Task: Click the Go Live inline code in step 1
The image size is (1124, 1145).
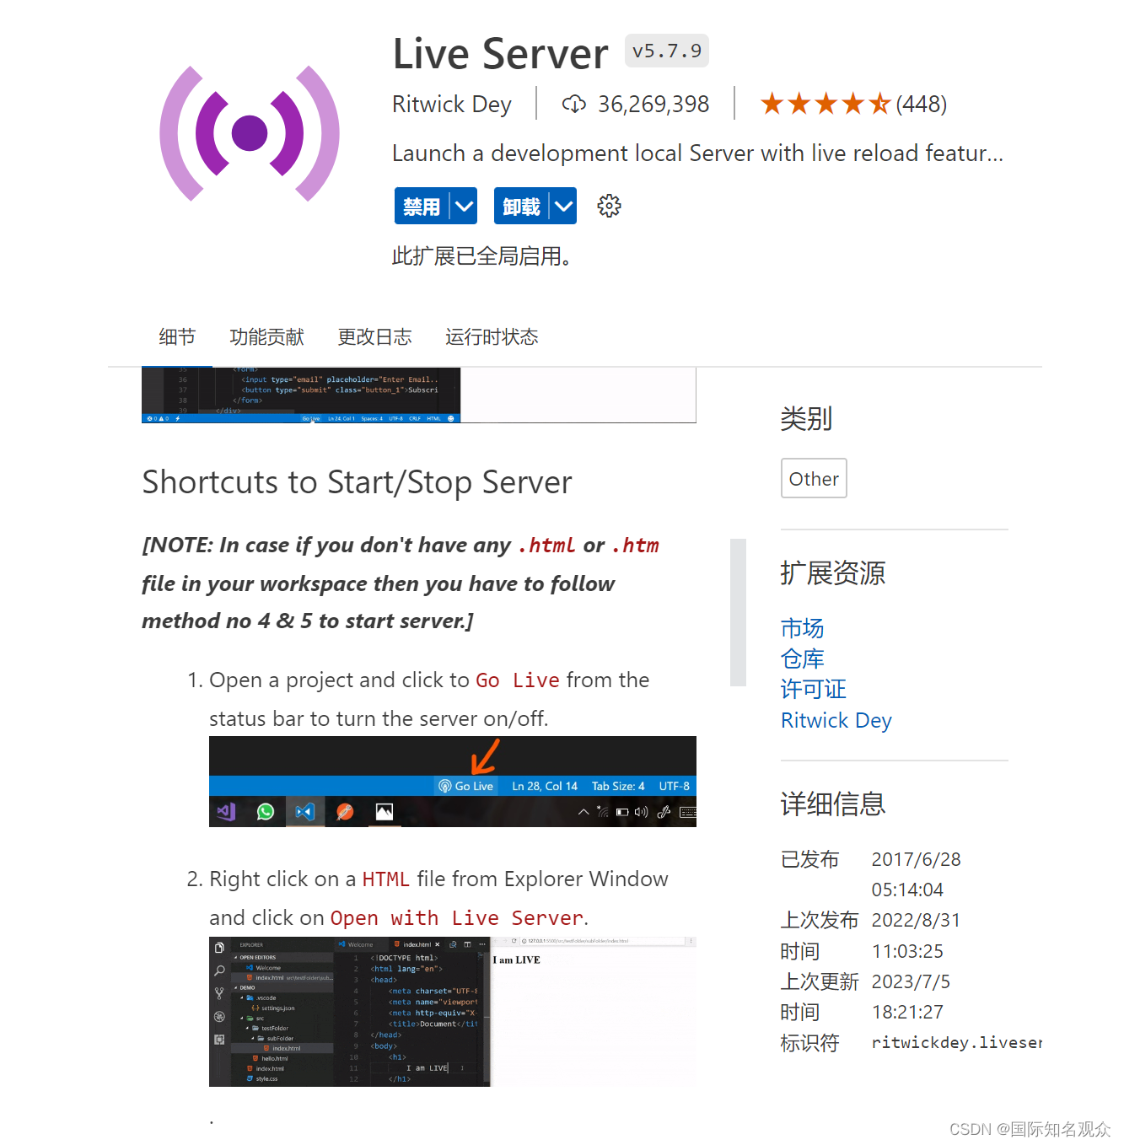Action: (518, 680)
